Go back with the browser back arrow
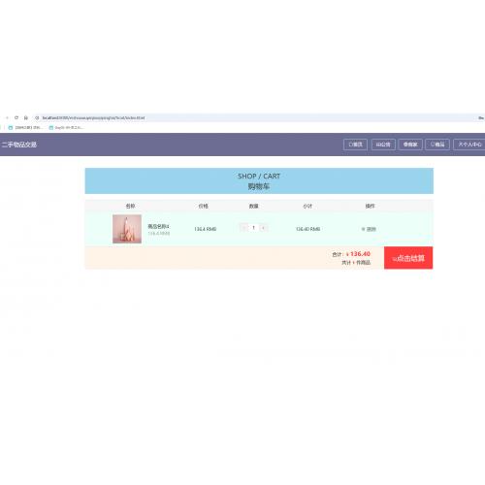Screen dimensions: 485x485 tap(7, 117)
